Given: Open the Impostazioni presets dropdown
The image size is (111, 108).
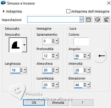Looking at the screenshot, I should 81,19.
